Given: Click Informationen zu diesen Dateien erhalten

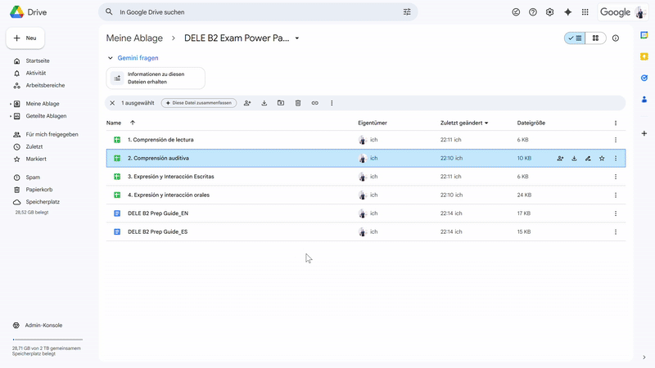Looking at the screenshot, I should pyautogui.click(x=156, y=78).
